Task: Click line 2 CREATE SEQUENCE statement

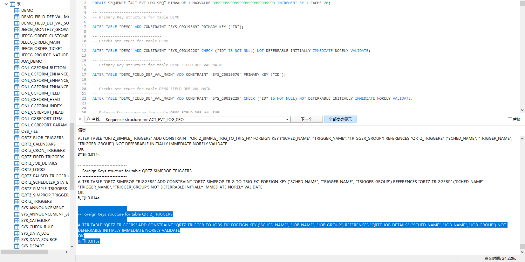Action: [x=211, y=3]
